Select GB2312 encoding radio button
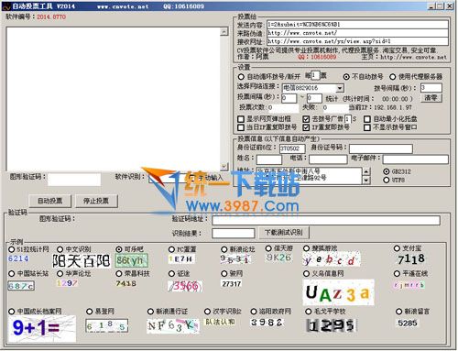Screen dimensions: 458x351 pos(387,171)
